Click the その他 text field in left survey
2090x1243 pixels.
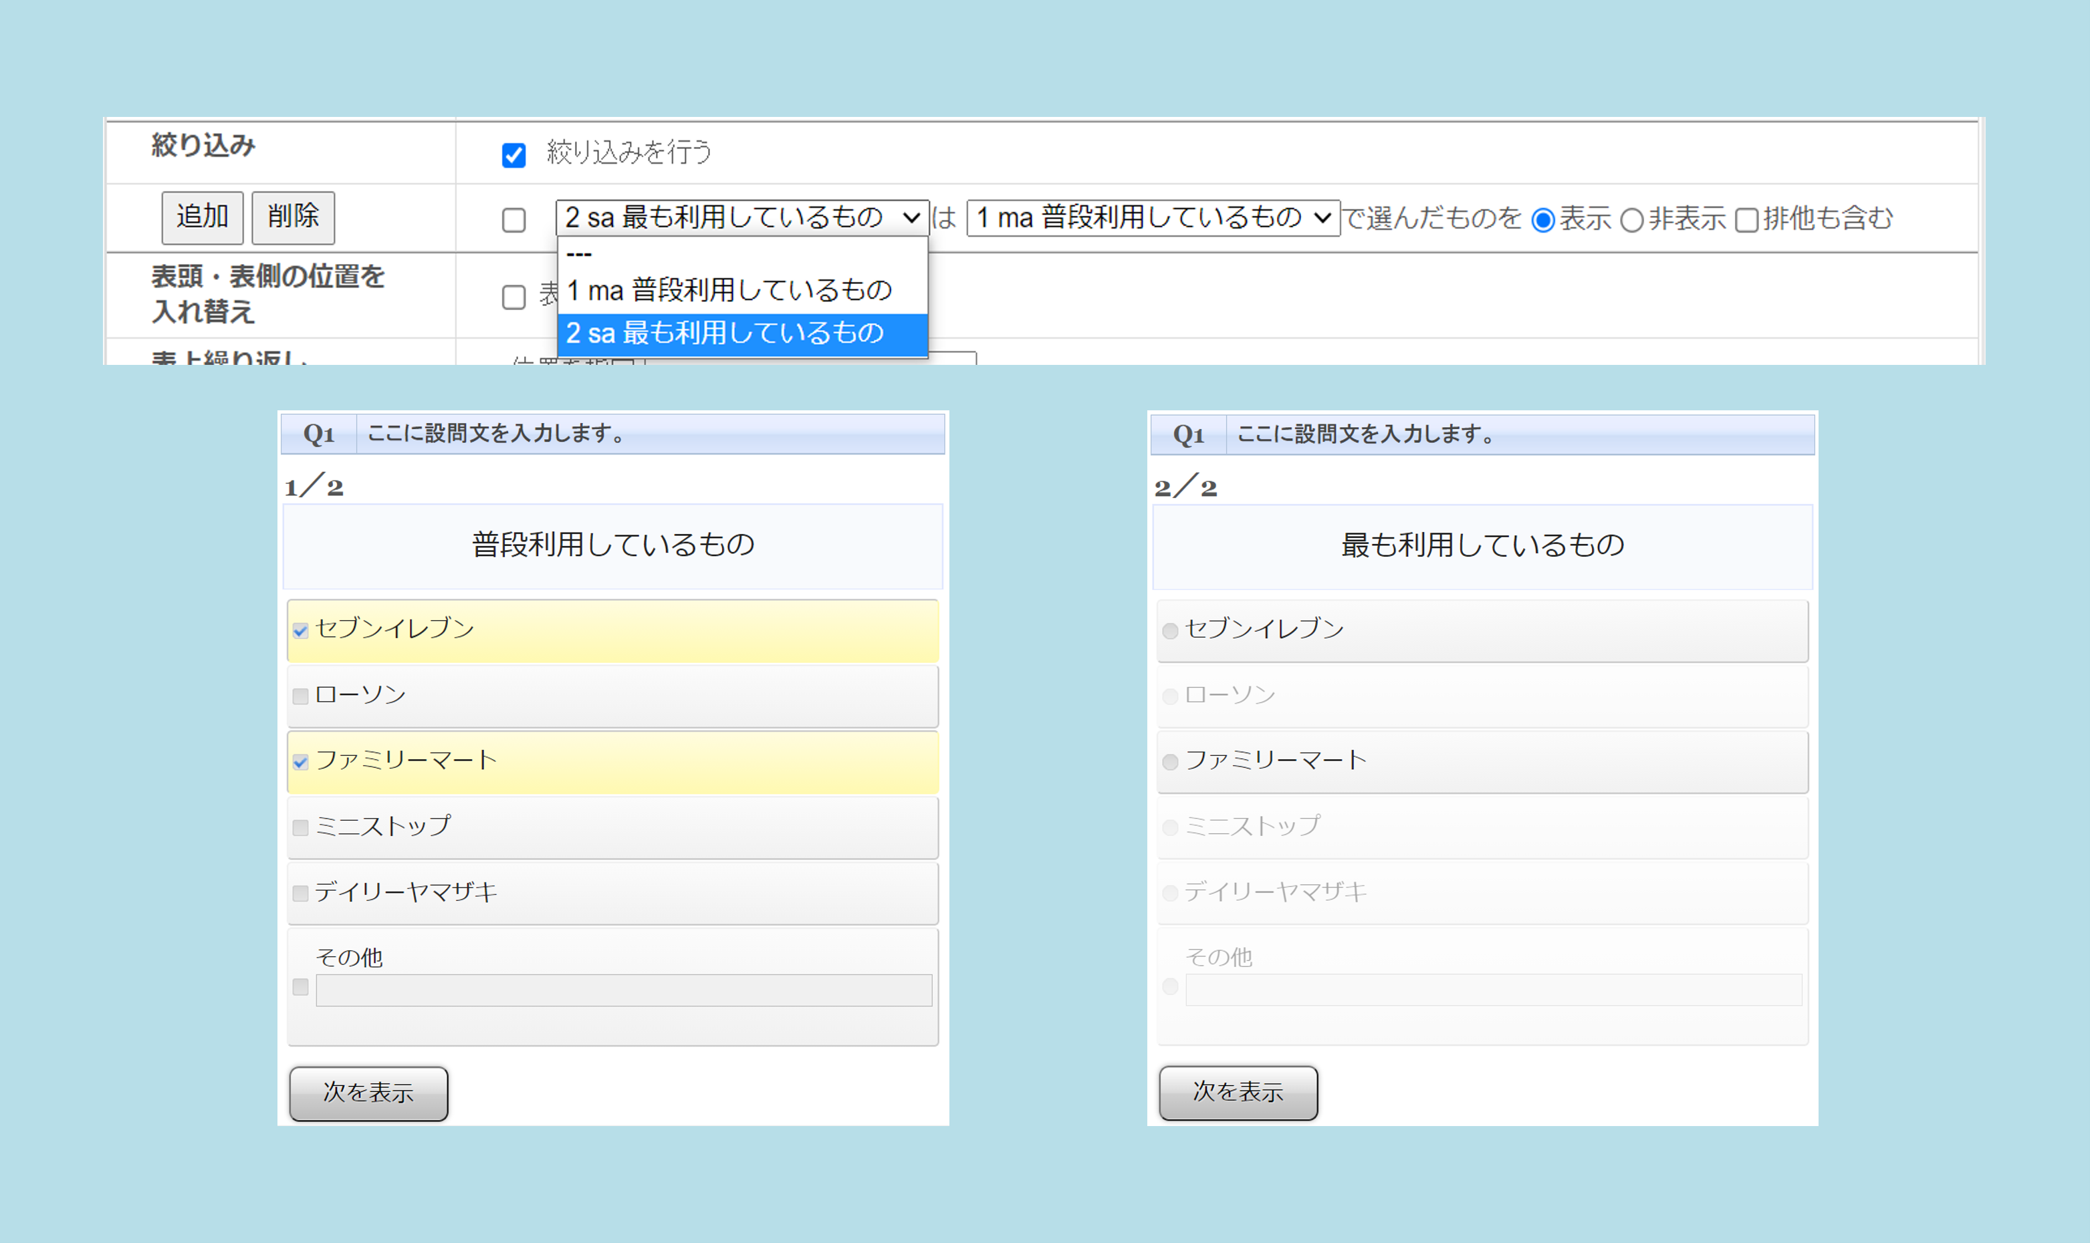624,990
